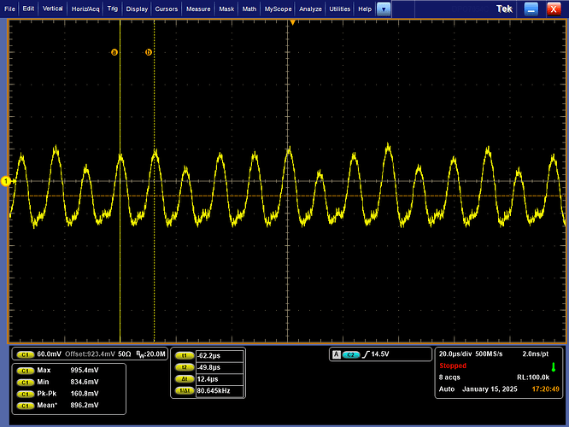Click the C2 trigger source badge
The image size is (569, 427).
(x=350, y=354)
